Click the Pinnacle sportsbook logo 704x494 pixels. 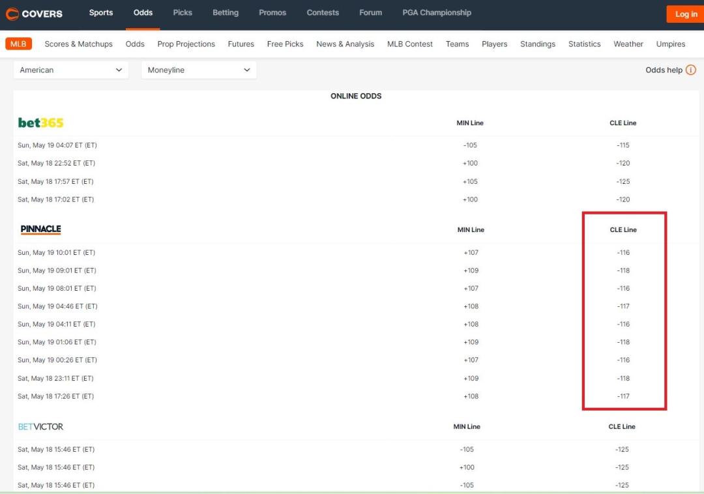[x=41, y=229]
